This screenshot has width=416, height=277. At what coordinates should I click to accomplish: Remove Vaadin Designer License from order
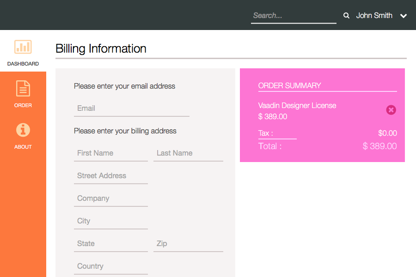[x=391, y=110]
